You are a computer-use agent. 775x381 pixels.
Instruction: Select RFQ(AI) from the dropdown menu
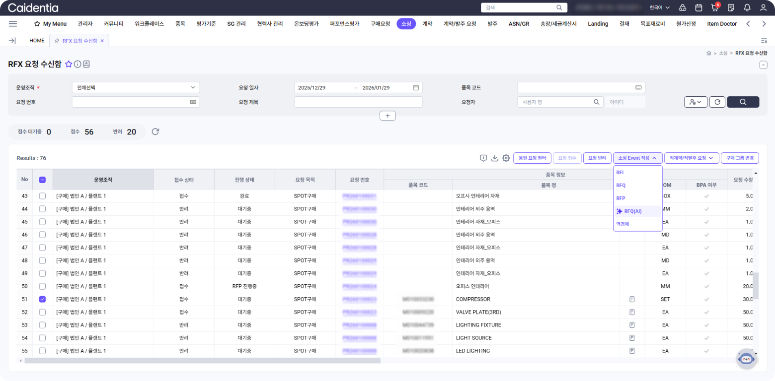pos(632,211)
